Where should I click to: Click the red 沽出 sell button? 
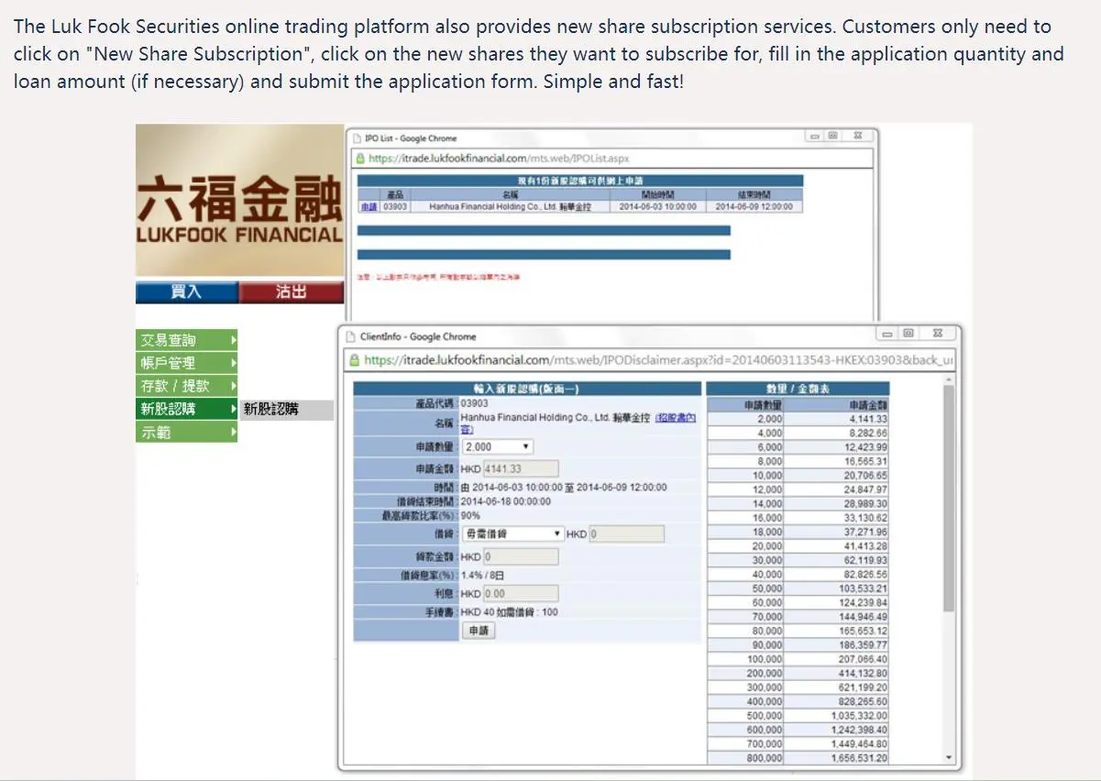coord(292,291)
